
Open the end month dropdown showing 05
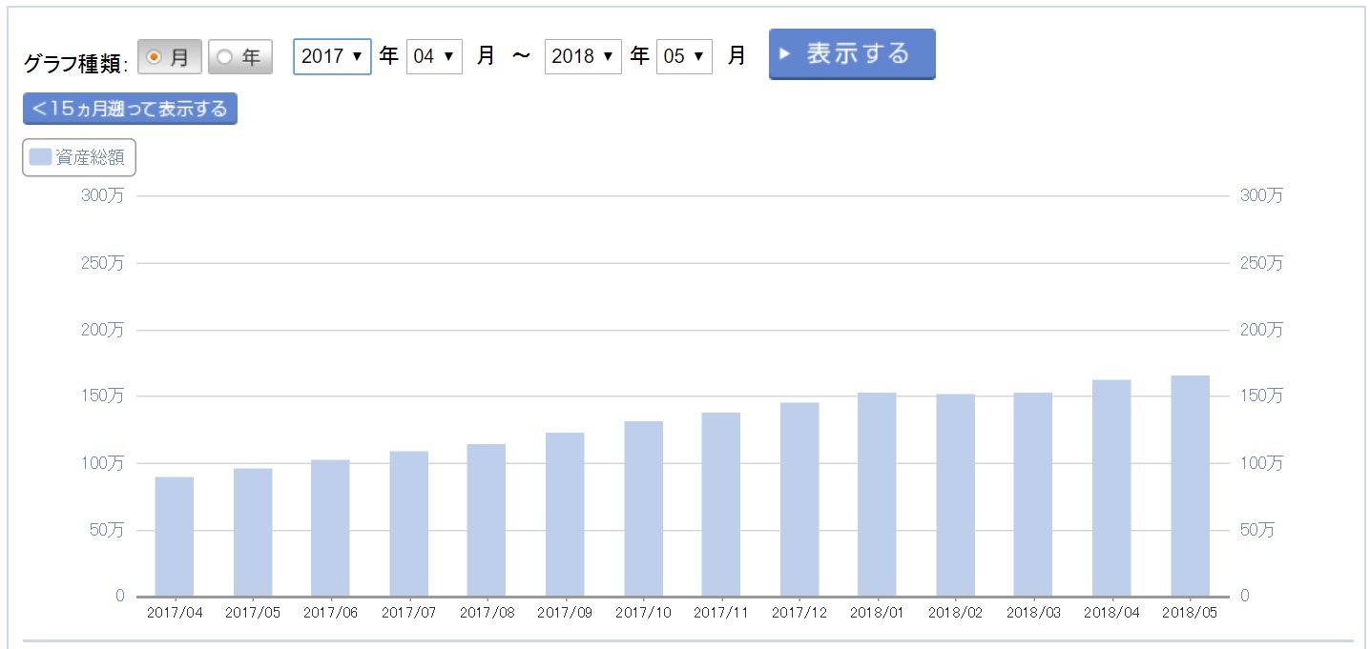(x=684, y=56)
